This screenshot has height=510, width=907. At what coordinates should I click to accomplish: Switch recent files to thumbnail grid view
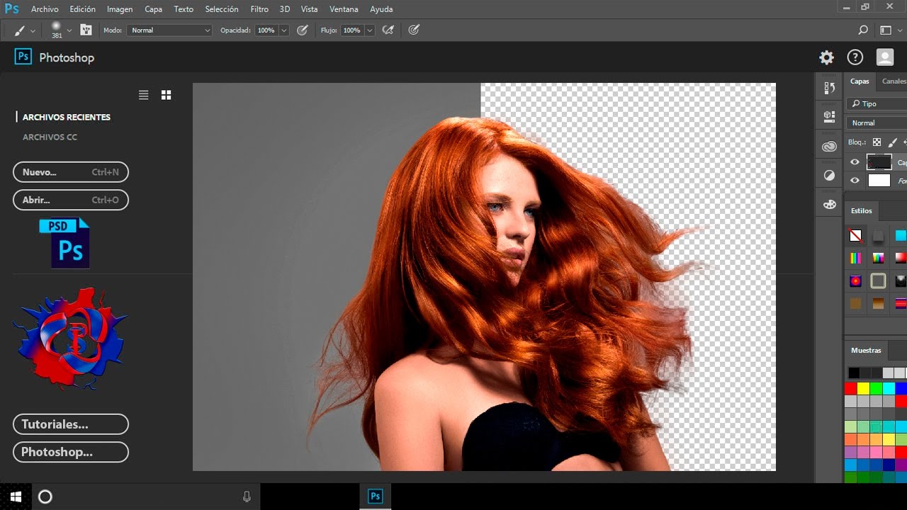pos(167,95)
